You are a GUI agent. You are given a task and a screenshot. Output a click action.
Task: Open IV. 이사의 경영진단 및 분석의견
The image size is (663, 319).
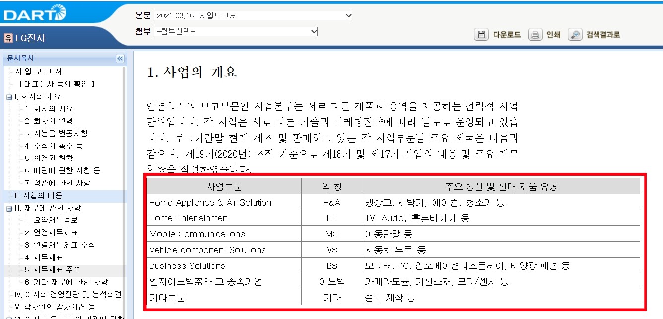click(68, 295)
